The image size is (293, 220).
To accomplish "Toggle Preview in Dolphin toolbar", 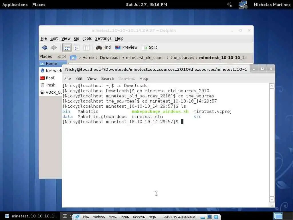I will 126,48.
